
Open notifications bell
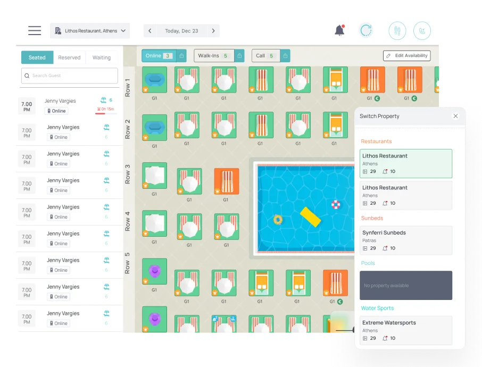click(x=339, y=30)
